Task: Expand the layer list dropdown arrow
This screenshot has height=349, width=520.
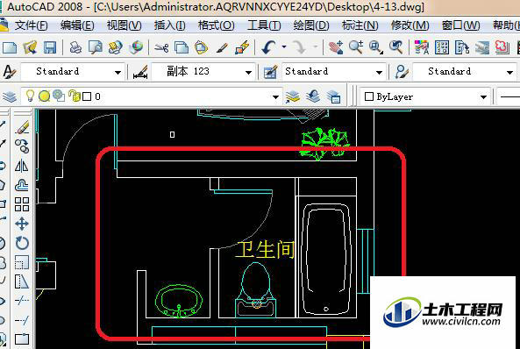Action: [x=275, y=97]
